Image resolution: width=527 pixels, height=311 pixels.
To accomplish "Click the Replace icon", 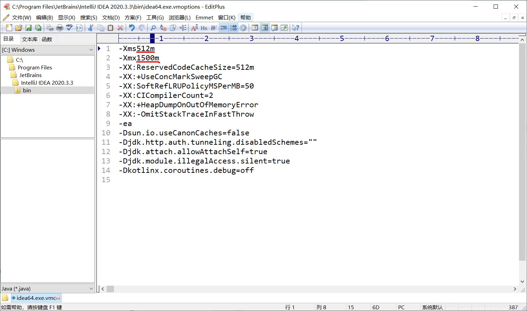I will coord(163,28).
